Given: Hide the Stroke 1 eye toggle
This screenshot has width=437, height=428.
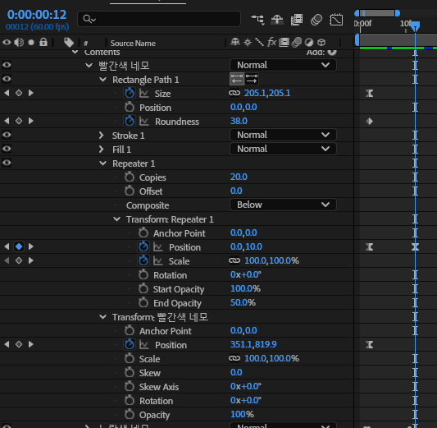Looking at the screenshot, I should tap(7, 135).
